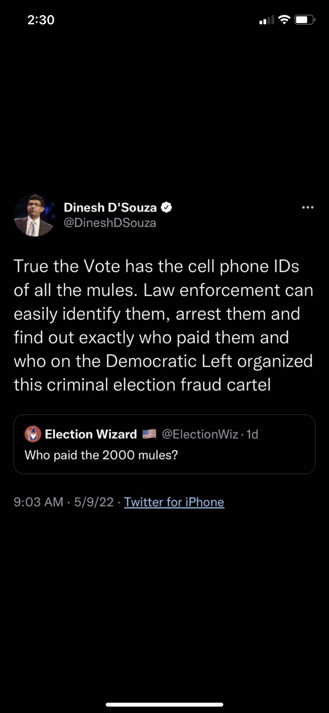This screenshot has height=713, width=329.
Task: Click the 9:03 AM tweet time
Action: (x=38, y=502)
